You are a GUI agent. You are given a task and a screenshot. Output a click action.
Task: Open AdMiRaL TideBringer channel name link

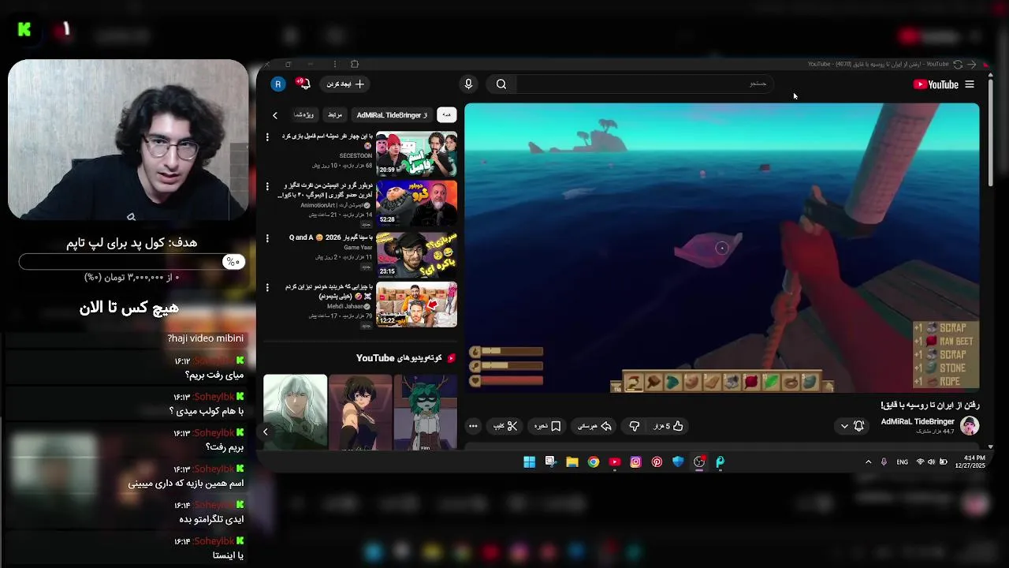[x=918, y=421]
